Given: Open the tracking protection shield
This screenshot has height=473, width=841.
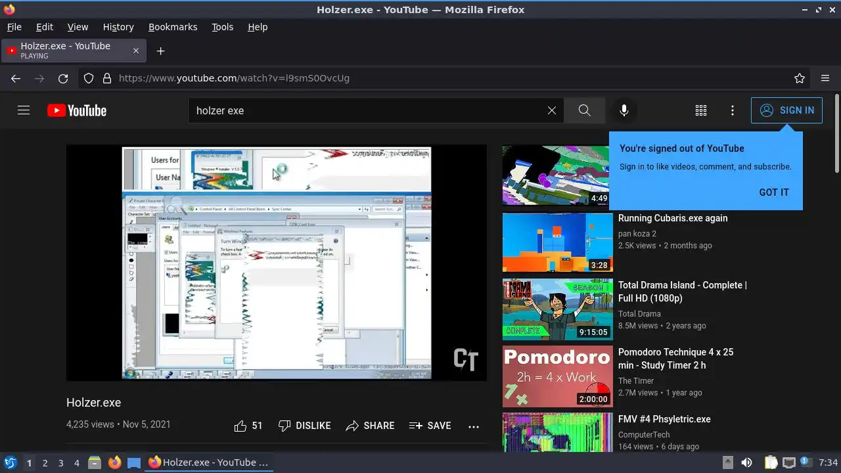Looking at the screenshot, I should click(89, 78).
